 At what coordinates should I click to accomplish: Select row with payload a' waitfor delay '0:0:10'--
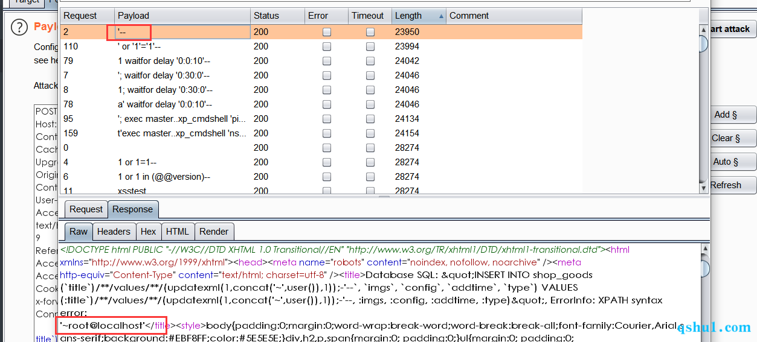tap(321, 104)
